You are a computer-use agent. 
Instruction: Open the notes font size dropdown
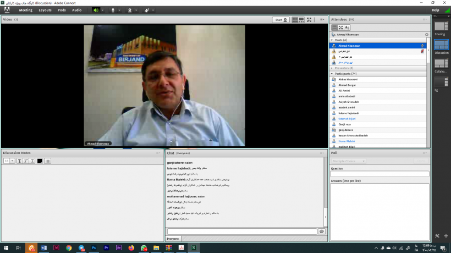click(12, 161)
